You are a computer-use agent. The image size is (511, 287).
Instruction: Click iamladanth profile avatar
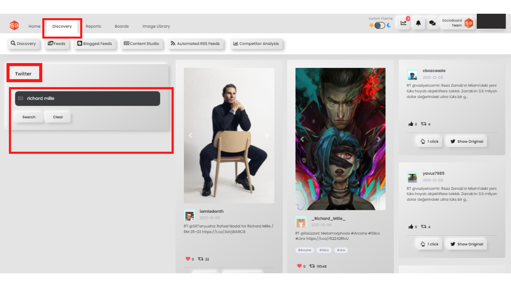click(189, 216)
